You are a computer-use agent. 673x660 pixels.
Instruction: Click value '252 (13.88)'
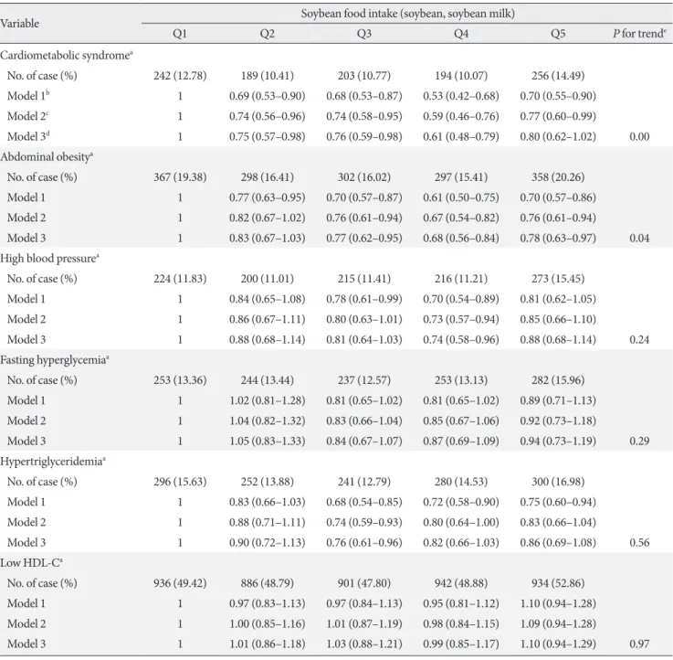point(267,482)
